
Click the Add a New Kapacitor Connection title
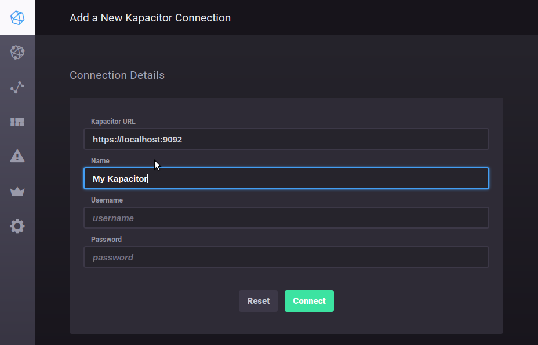150,18
